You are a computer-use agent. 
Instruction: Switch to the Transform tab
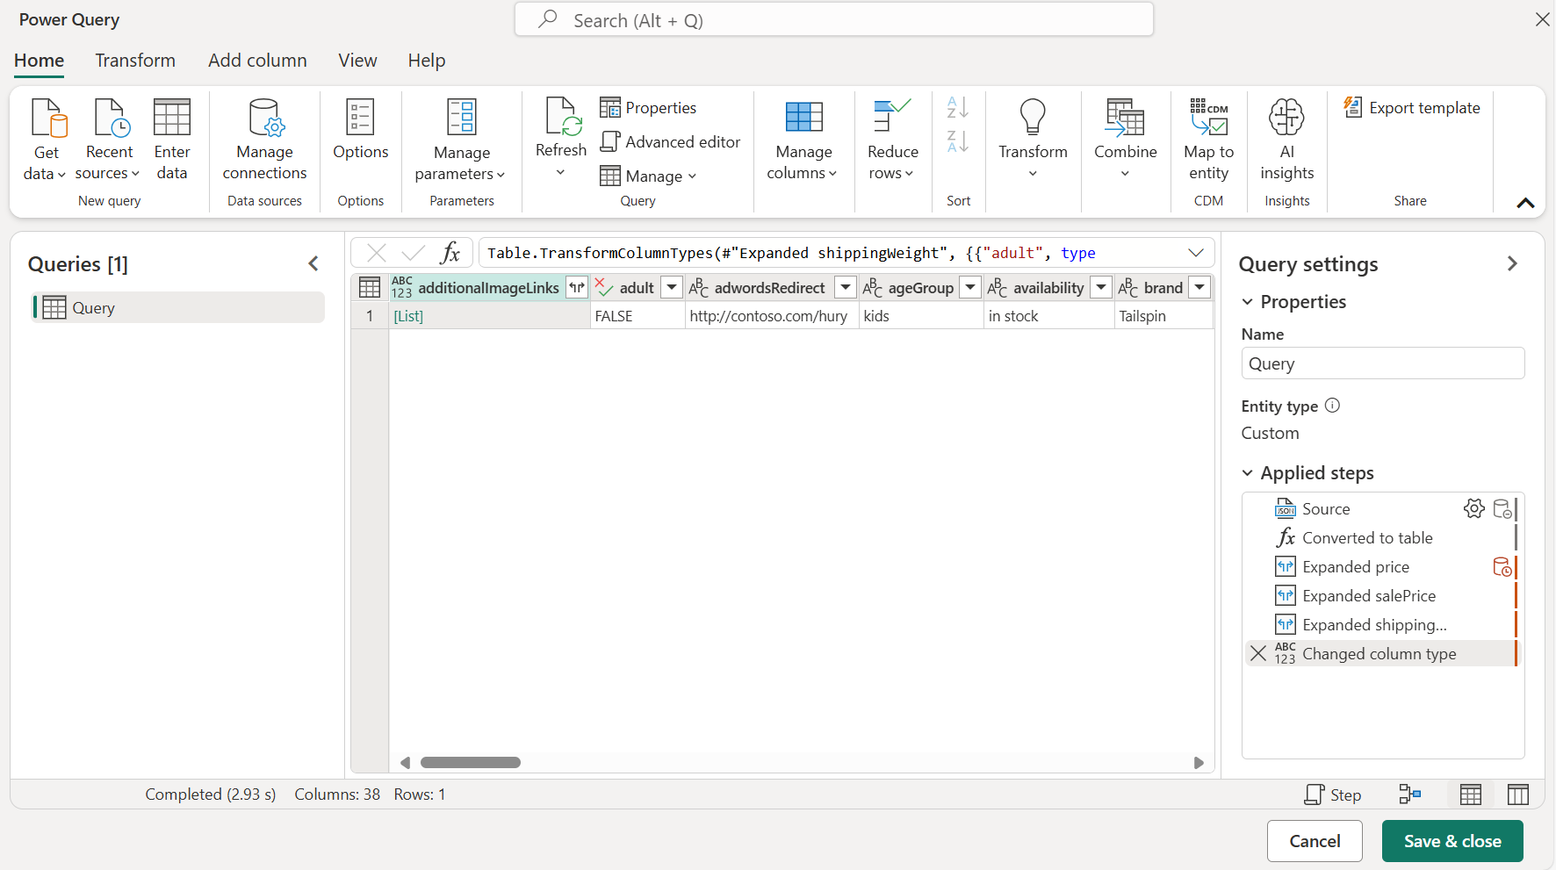(135, 61)
